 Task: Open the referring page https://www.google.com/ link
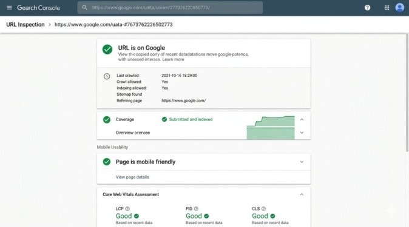coord(184,100)
